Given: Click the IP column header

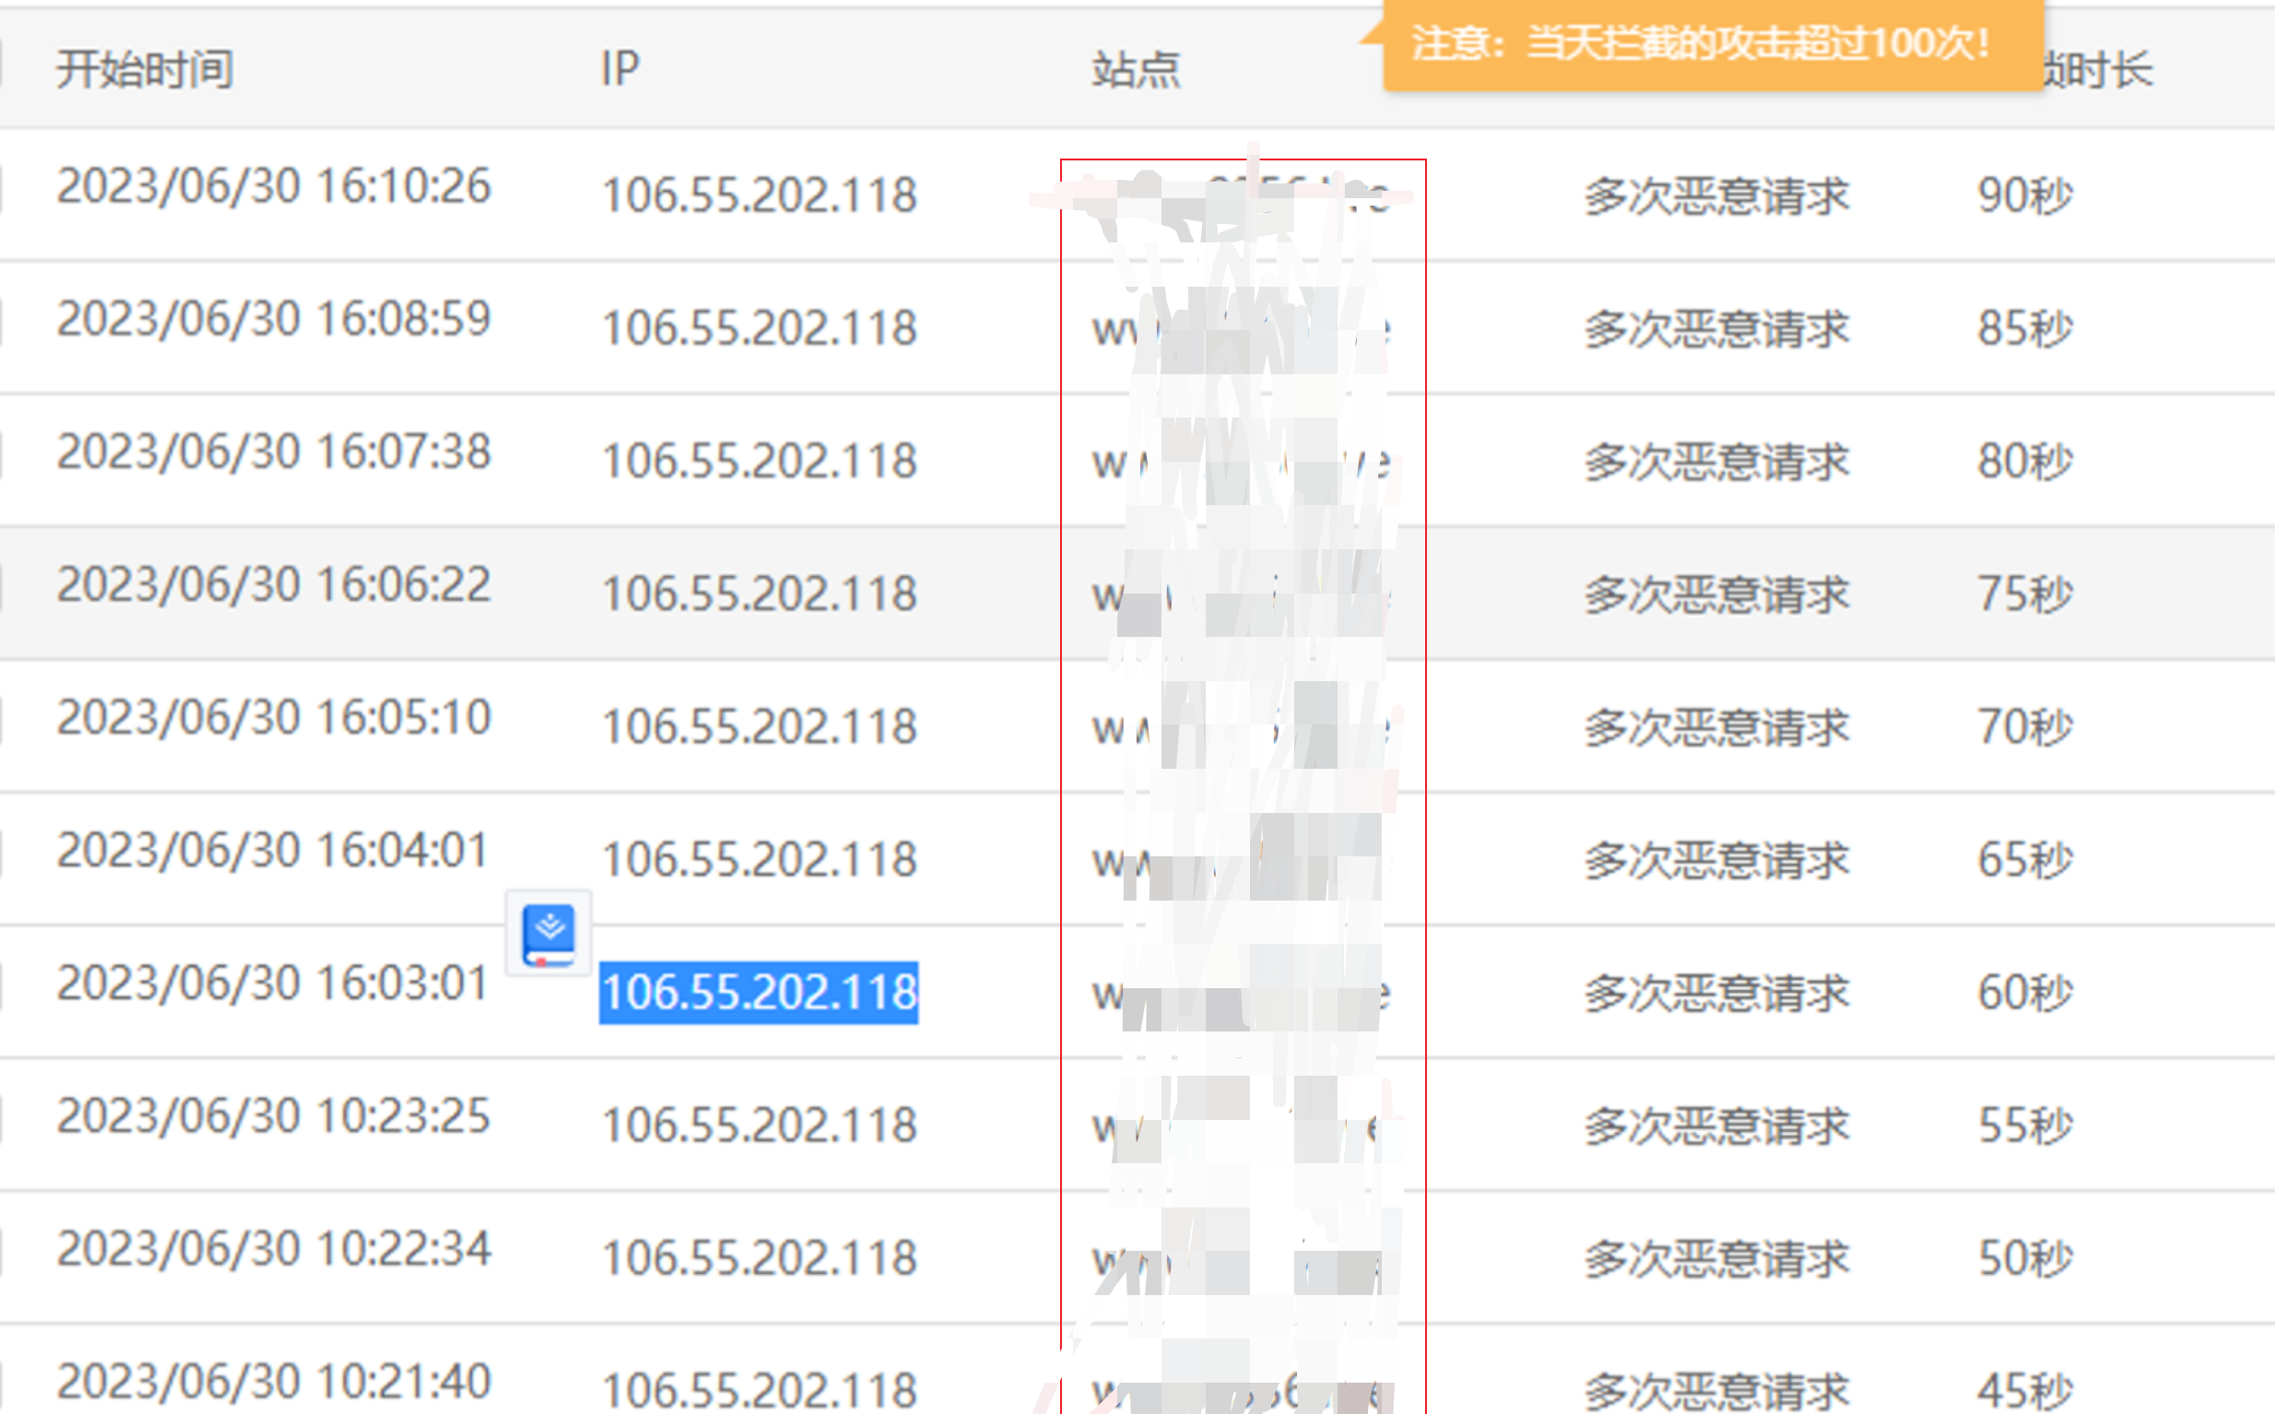Looking at the screenshot, I should tap(620, 69).
